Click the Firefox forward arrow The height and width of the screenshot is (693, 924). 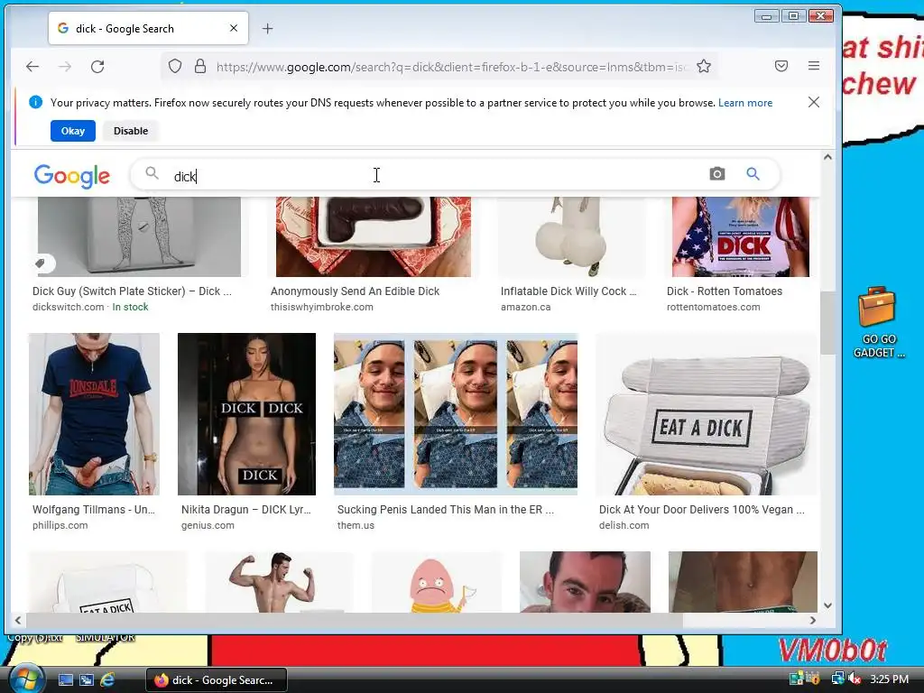coord(65,67)
